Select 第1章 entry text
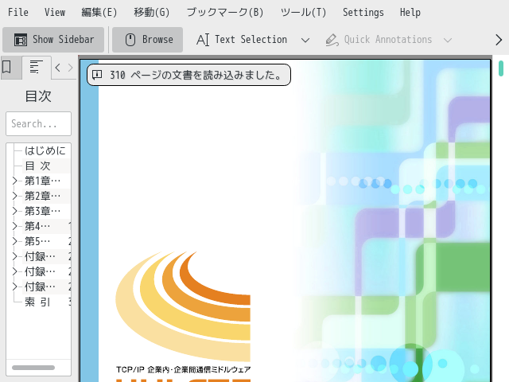The height and width of the screenshot is (382, 509). 42,181
